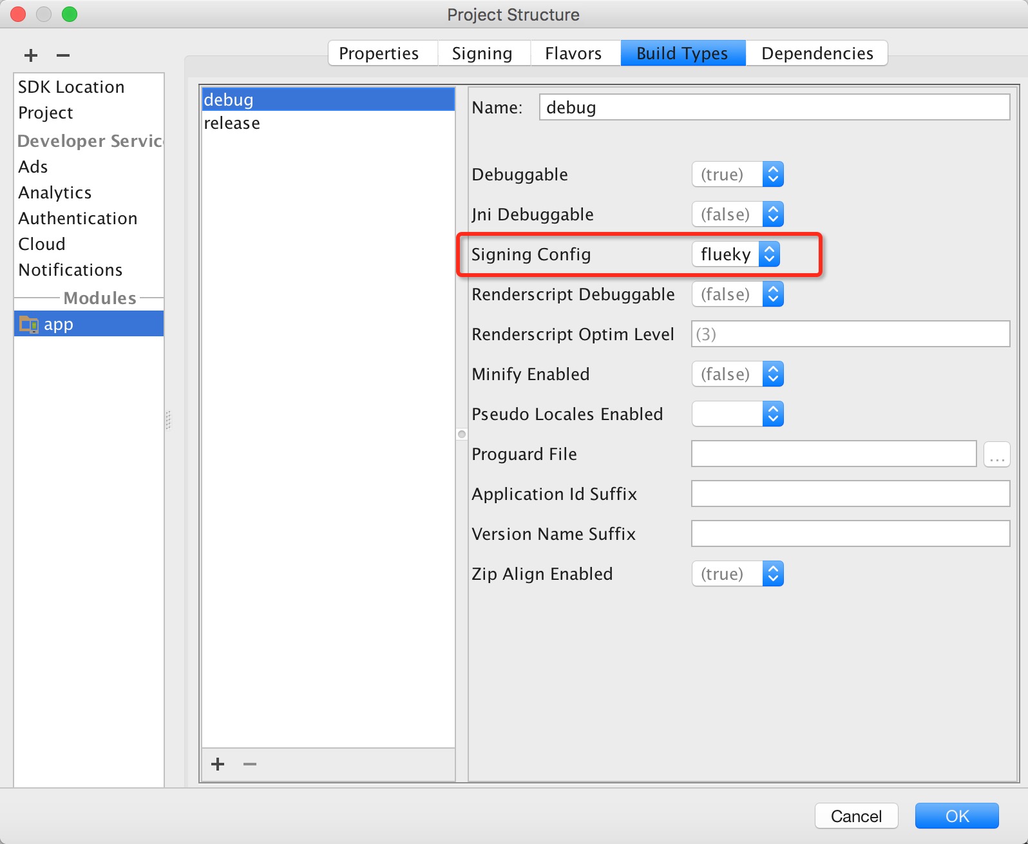Viewport: 1028px width, 844px height.
Task: Focus the Renderscript Optim Level field
Action: [x=851, y=334]
